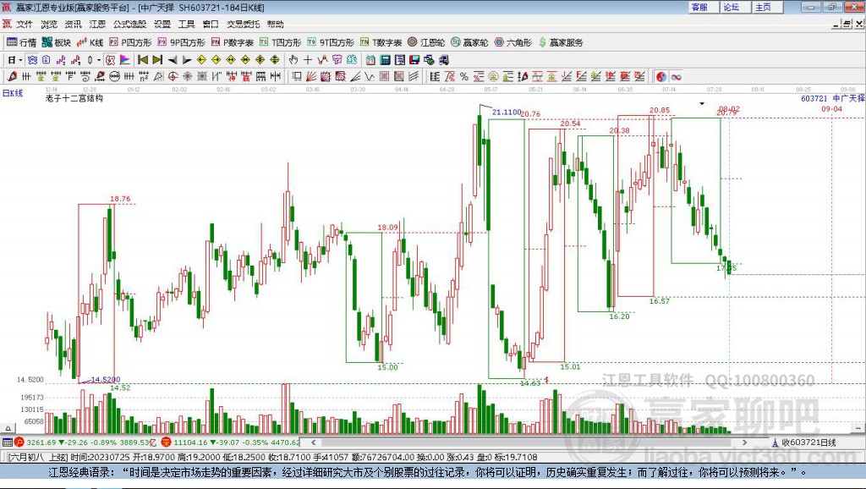Screen dimensions: 866x489
Task: Open the 9T四方形 tool
Action: pyautogui.click(x=331, y=42)
